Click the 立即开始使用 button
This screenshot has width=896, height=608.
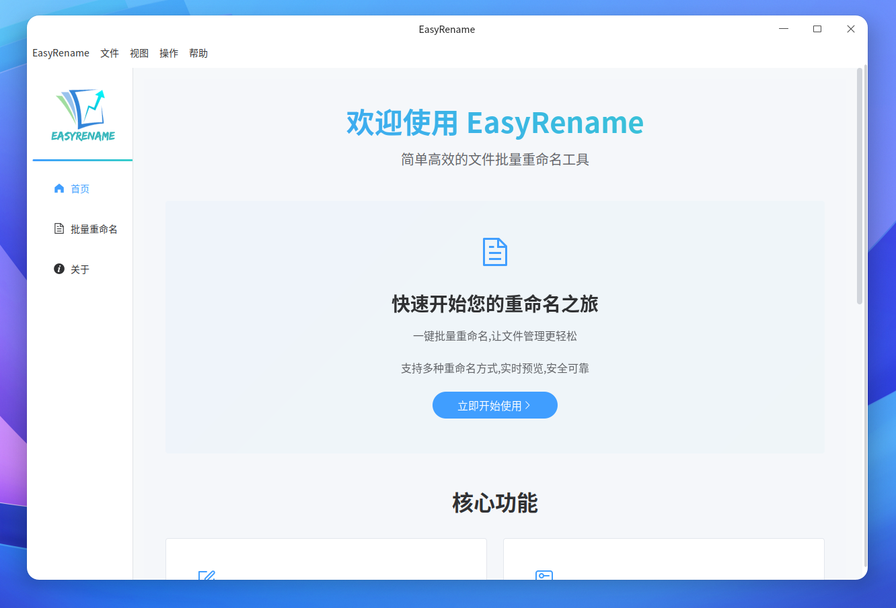[495, 405]
